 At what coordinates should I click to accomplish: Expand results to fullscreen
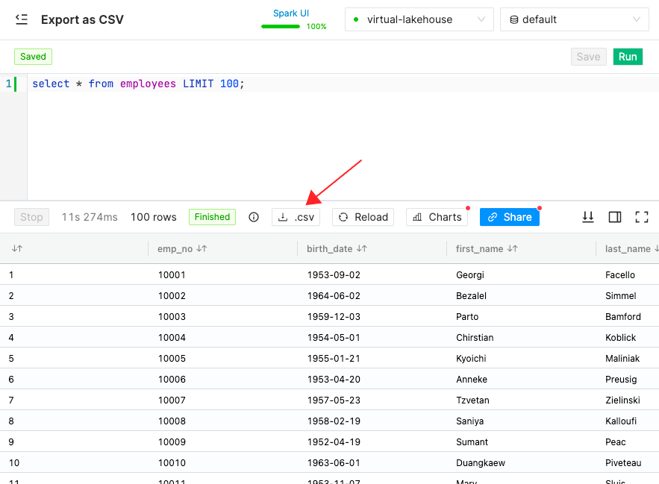642,217
